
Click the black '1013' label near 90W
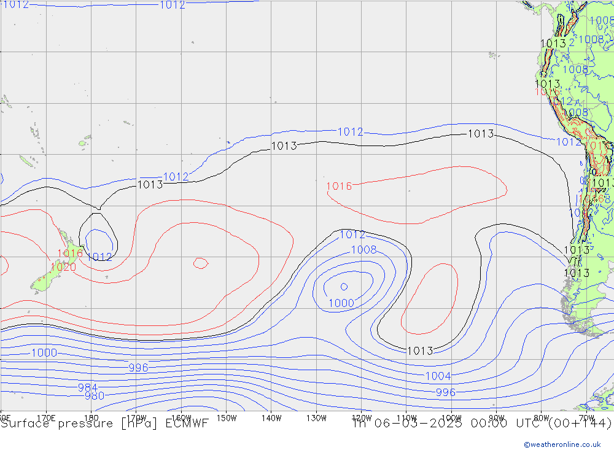click(x=481, y=134)
